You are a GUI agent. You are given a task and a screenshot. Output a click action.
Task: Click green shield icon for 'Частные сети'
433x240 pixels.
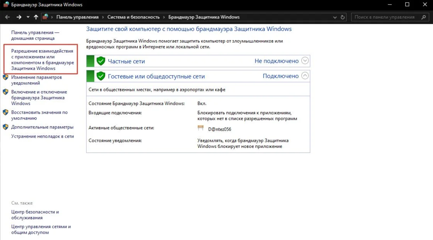(x=101, y=61)
